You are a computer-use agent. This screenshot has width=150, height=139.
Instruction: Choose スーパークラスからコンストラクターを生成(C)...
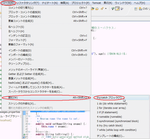click(x=46, y=92)
